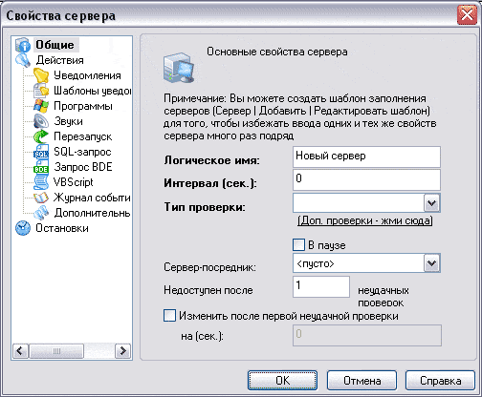The width and height of the screenshot is (482, 397).
Task: Open the Перезапуск section
Action: 83,136
